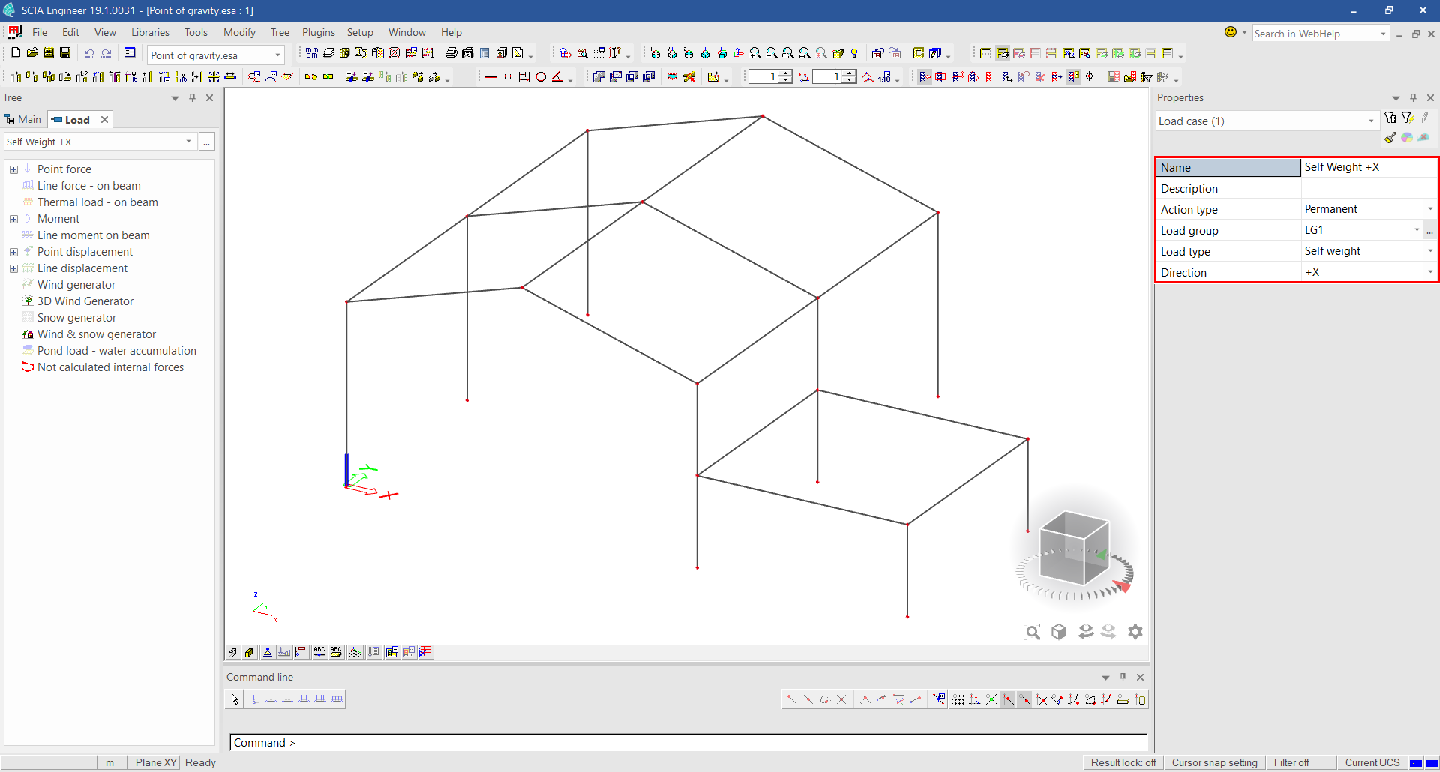The width and height of the screenshot is (1440, 772).
Task: Open the navigation cube view settings gear
Action: (1135, 632)
